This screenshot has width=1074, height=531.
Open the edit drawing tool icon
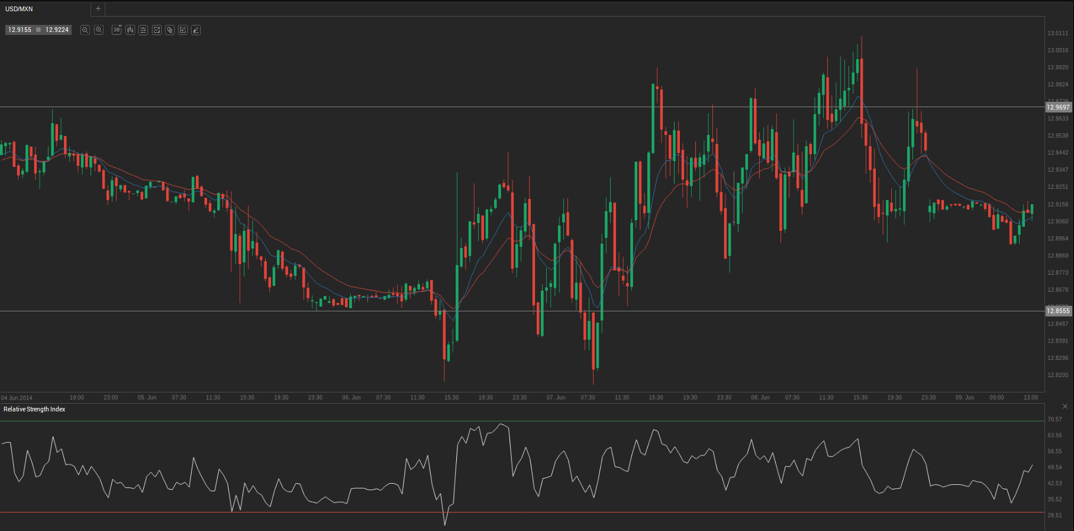tap(183, 30)
